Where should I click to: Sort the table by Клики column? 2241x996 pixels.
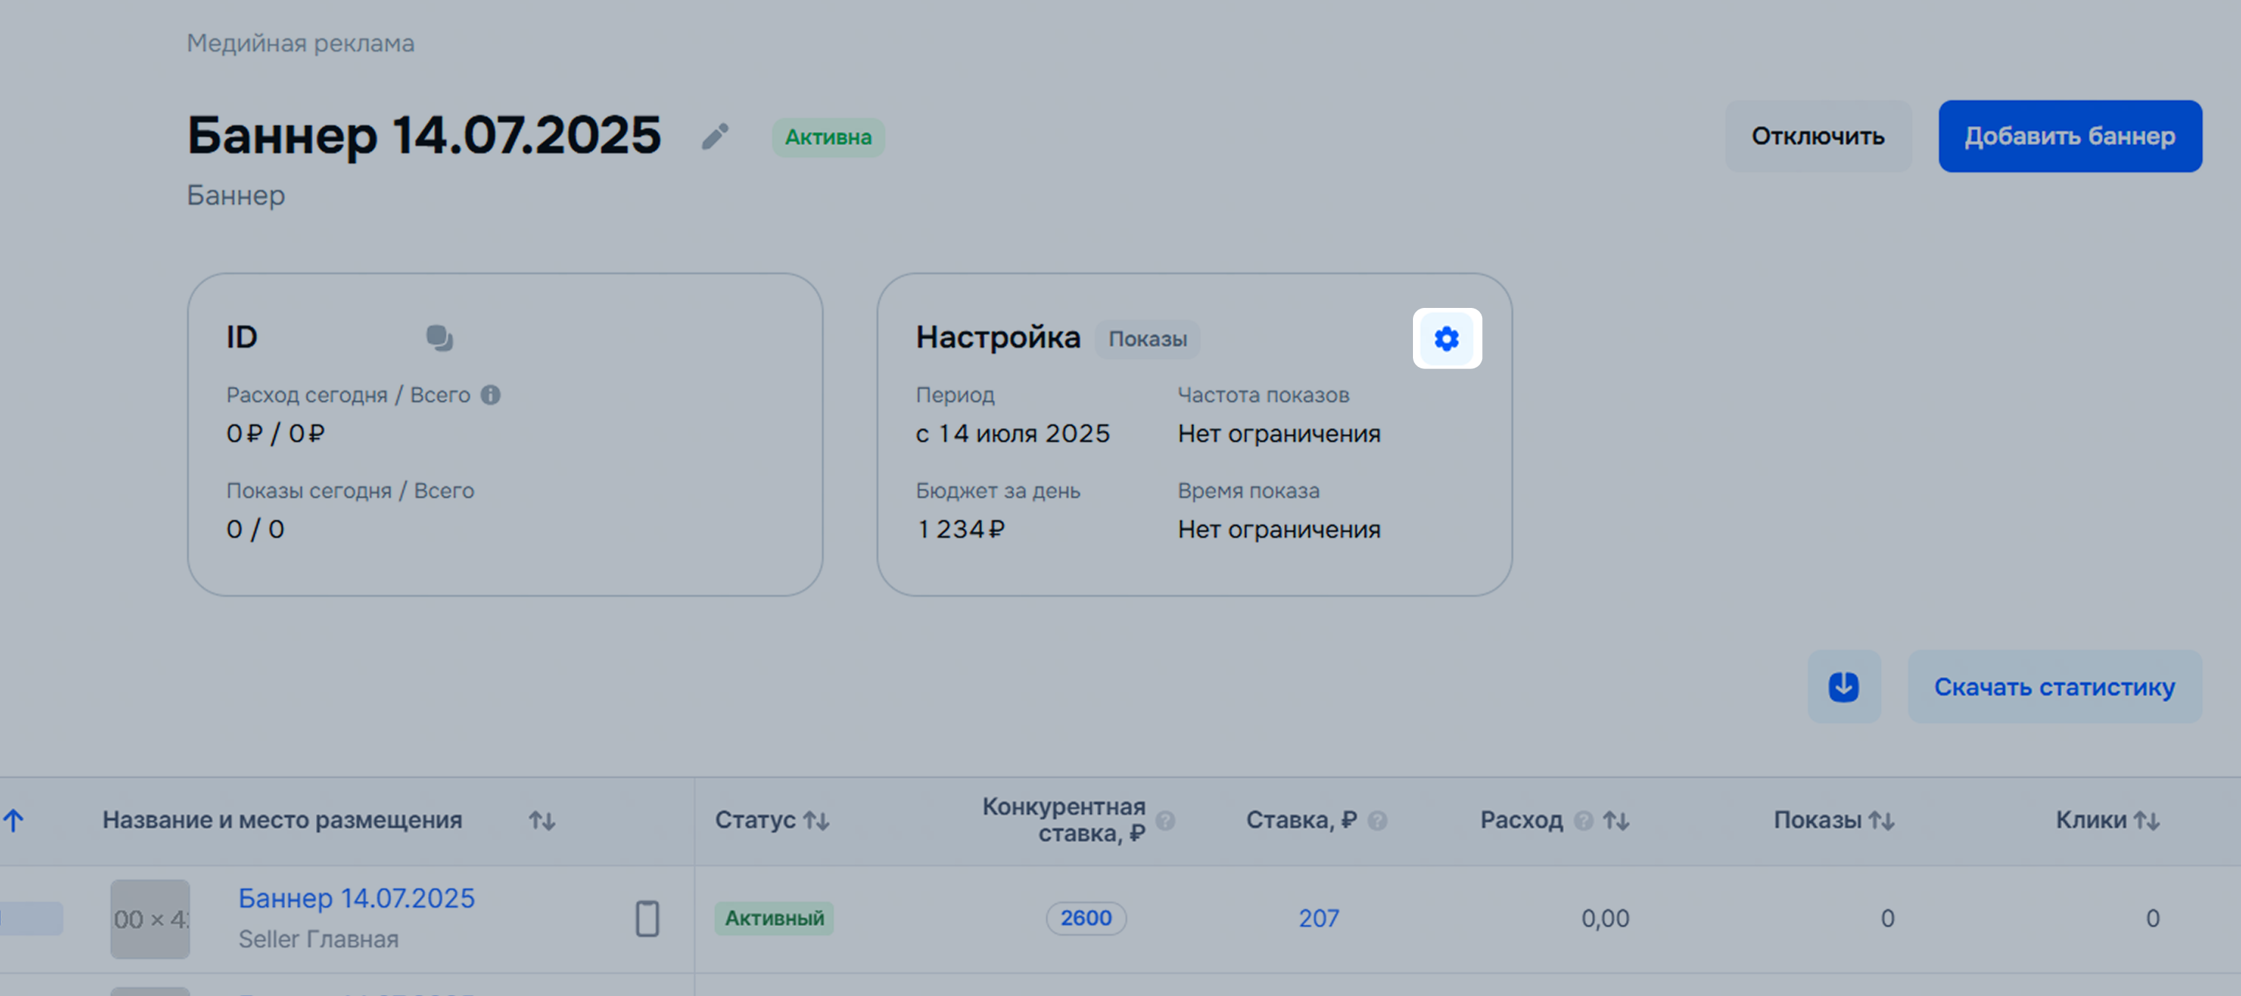pos(2147,820)
